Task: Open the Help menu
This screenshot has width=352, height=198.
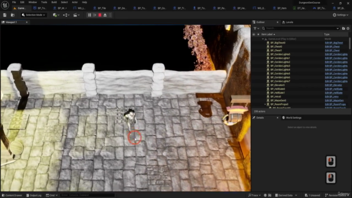Action: pos(84,2)
